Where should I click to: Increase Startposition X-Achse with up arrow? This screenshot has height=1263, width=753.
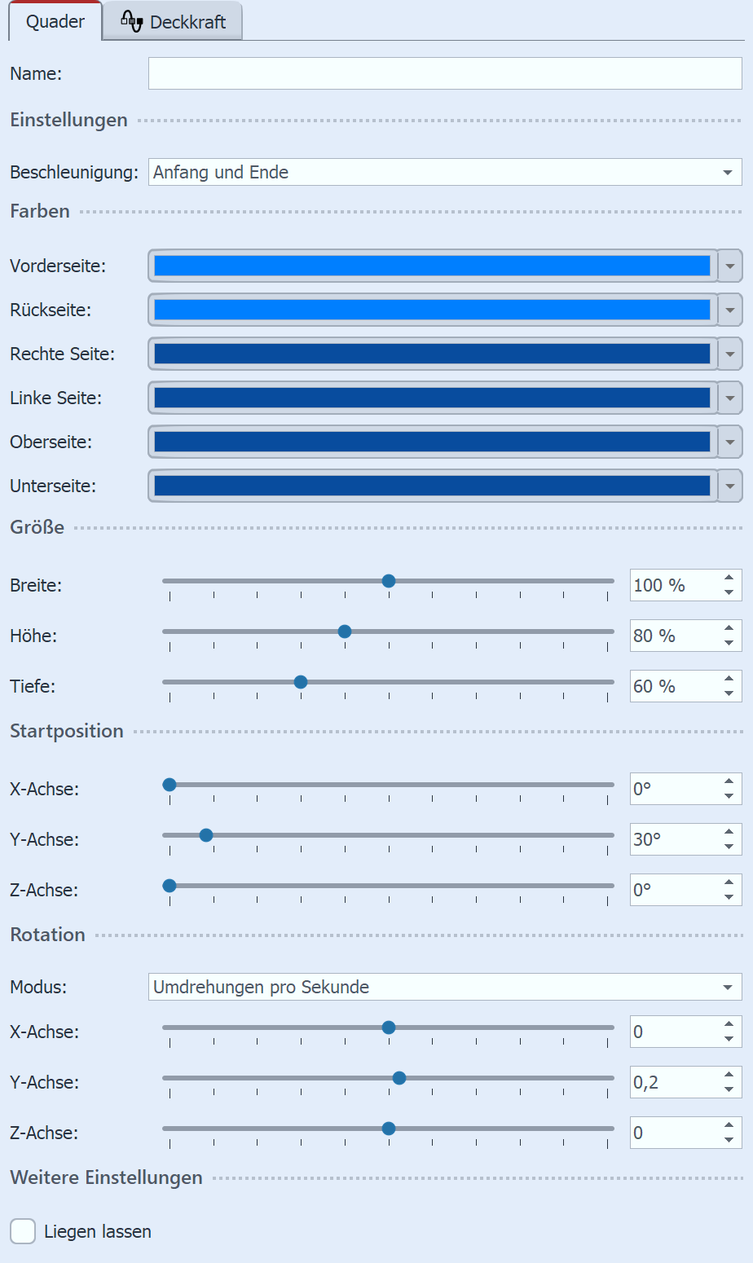(729, 781)
